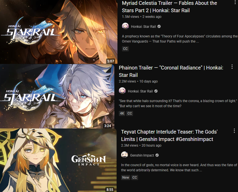The height and width of the screenshot is (192, 238).
Task: Click the CC badge under Myriad Celestia description
Action: pos(125,49)
